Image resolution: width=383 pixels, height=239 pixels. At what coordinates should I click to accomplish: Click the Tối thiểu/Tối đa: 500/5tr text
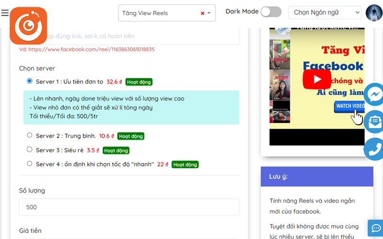point(64,116)
